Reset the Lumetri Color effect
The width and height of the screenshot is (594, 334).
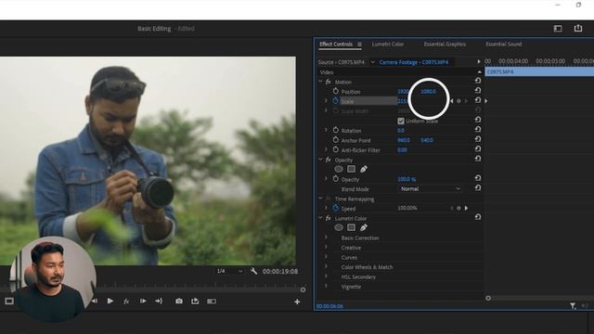click(x=478, y=217)
